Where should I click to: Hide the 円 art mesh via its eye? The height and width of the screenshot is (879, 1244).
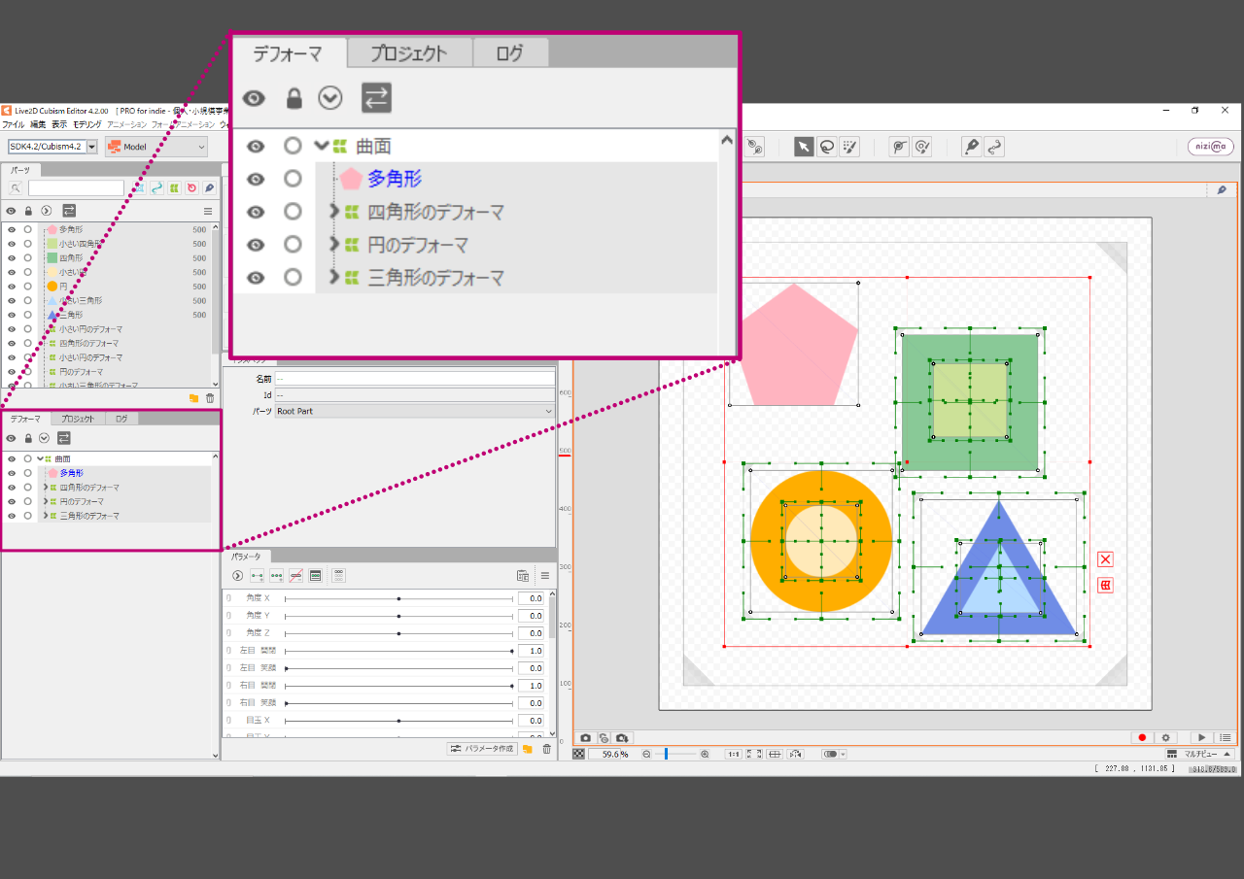point(11,287)
